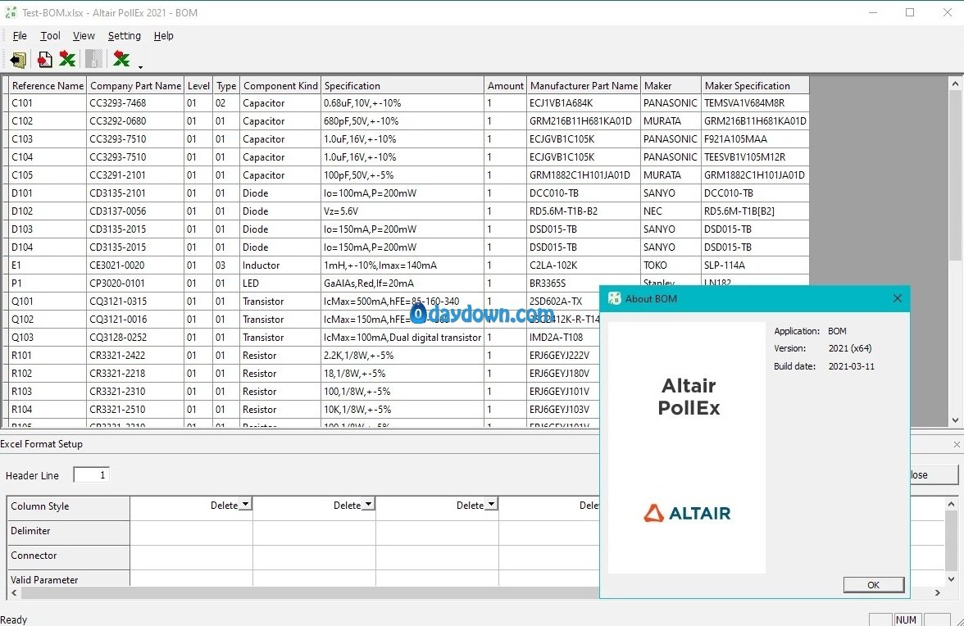
Task: Click the About BOM title bar icon
Action: 614,298
